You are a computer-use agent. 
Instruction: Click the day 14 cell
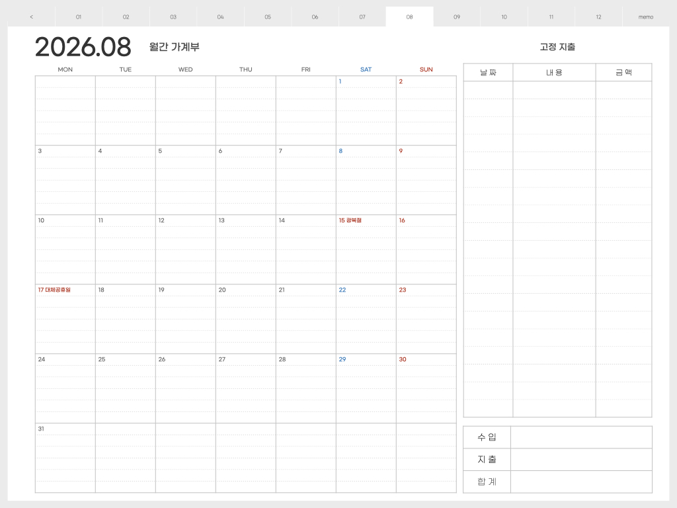(x=306, y=249)
